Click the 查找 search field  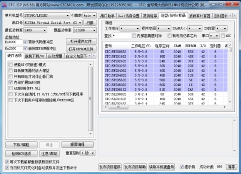pyautogui.click(x=121, y=36)
